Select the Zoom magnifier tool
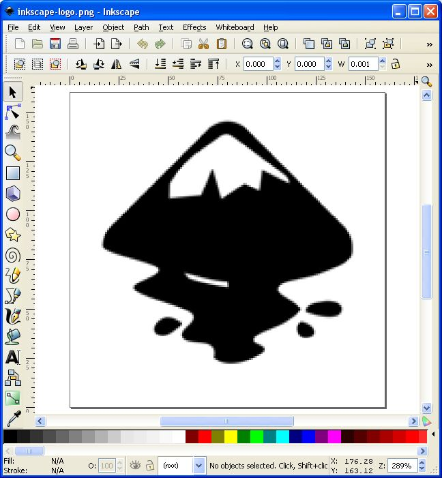 13,152
